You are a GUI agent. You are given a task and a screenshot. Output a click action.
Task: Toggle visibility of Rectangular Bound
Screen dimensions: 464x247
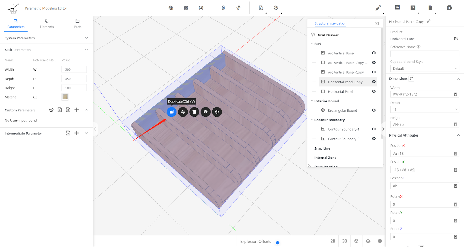[x=374, y=110]
